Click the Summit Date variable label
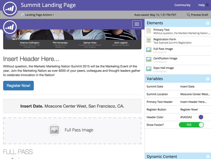The width and height of the screenshot is (211, 159). click(155, 87)
